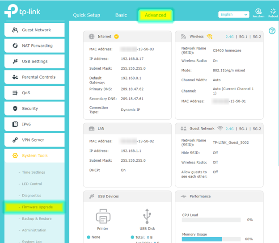Screen dimensions: 279x243
Task: Open IPv6 in sidebar
Action: [34, 124]
